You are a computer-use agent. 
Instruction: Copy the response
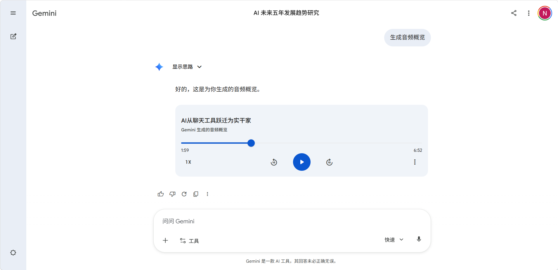click(196, 194)
